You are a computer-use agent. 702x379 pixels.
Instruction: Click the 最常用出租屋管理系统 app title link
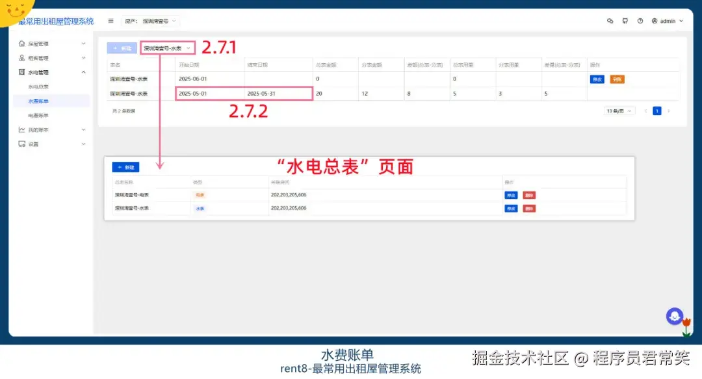[x=56, y=21]
